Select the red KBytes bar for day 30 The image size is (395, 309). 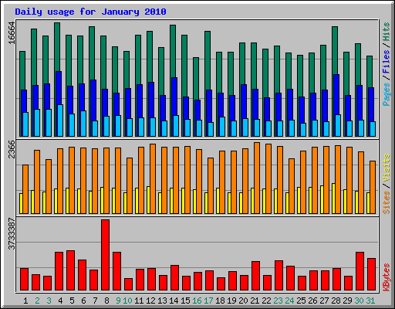click(360, 271)
